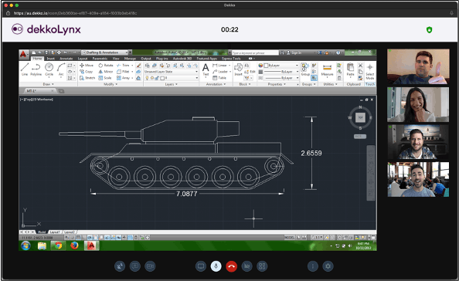Switch to the View ribbon tab
459x281 pixels.
(116, 59)
